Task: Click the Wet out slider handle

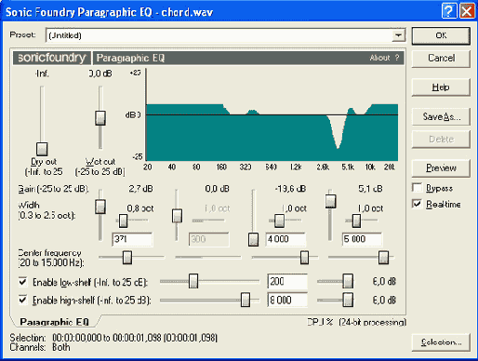Action: coord(100,118)
